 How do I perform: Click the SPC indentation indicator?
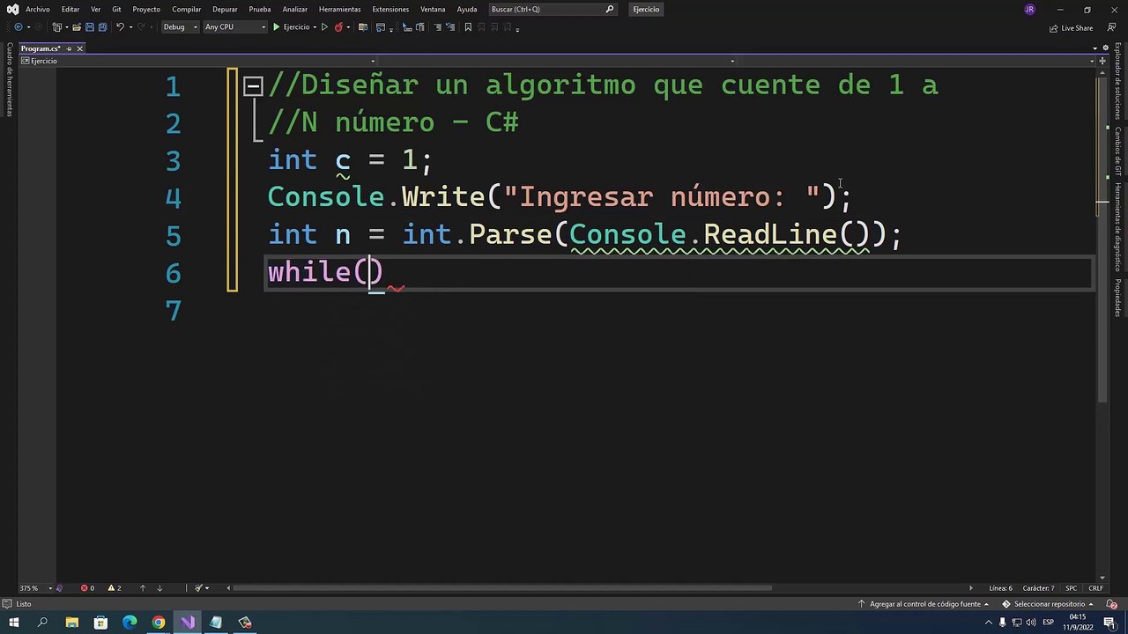1072,588
